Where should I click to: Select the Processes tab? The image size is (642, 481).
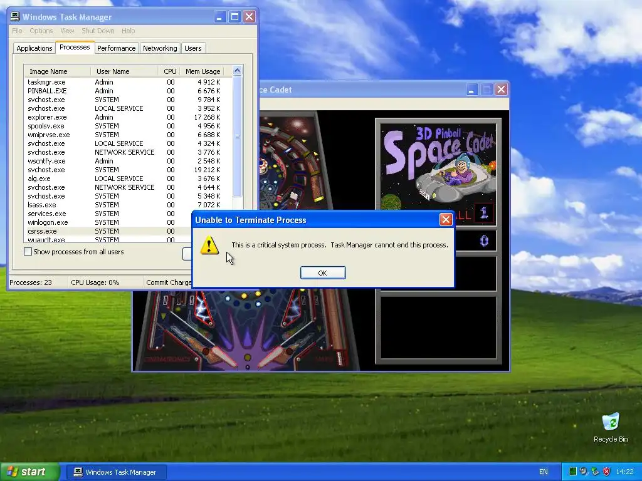[x=75, y=47]
